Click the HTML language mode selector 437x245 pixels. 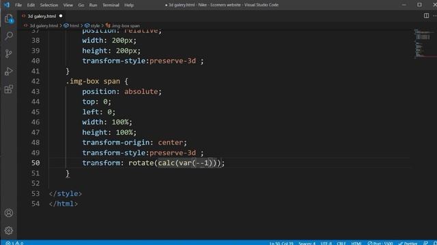pyautogui.click(x=356, y=243)
